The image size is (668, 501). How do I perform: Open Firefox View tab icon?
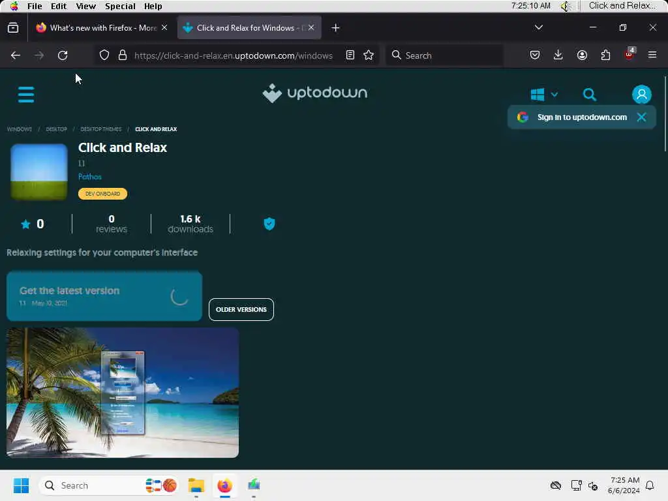(13, 27)
